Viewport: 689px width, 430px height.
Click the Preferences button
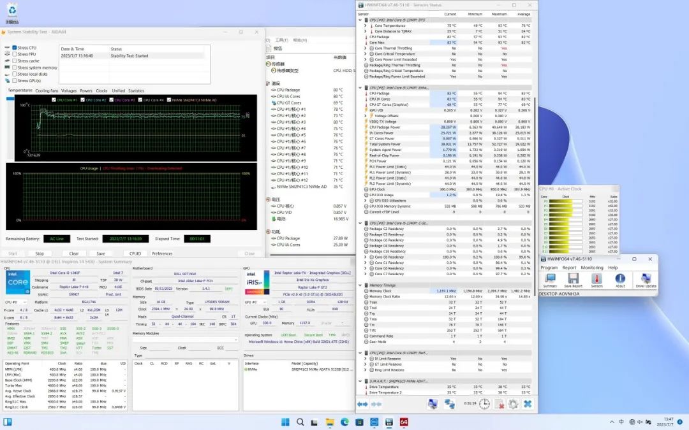pyautogui.click(x=162, y=254)
